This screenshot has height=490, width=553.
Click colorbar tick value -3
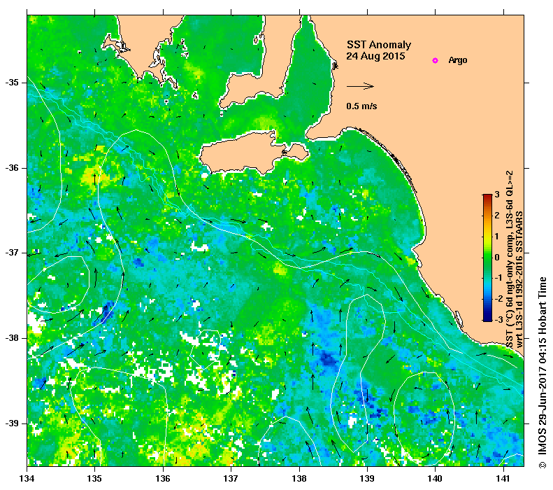click(x=498, y=320)
